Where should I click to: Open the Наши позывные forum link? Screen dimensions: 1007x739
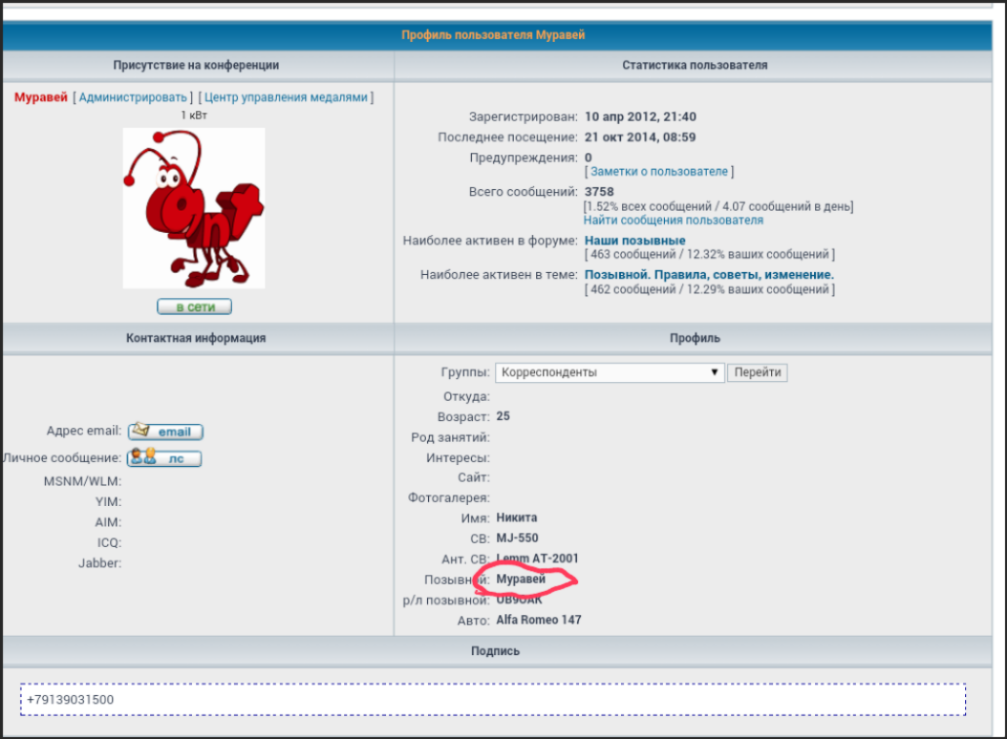[635, 241]
